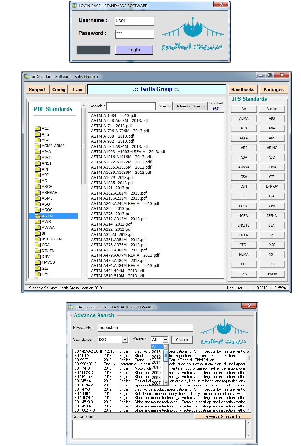Select the DNV folder icon
Viewport: 301px width, 446px height.
pos(38,257)
